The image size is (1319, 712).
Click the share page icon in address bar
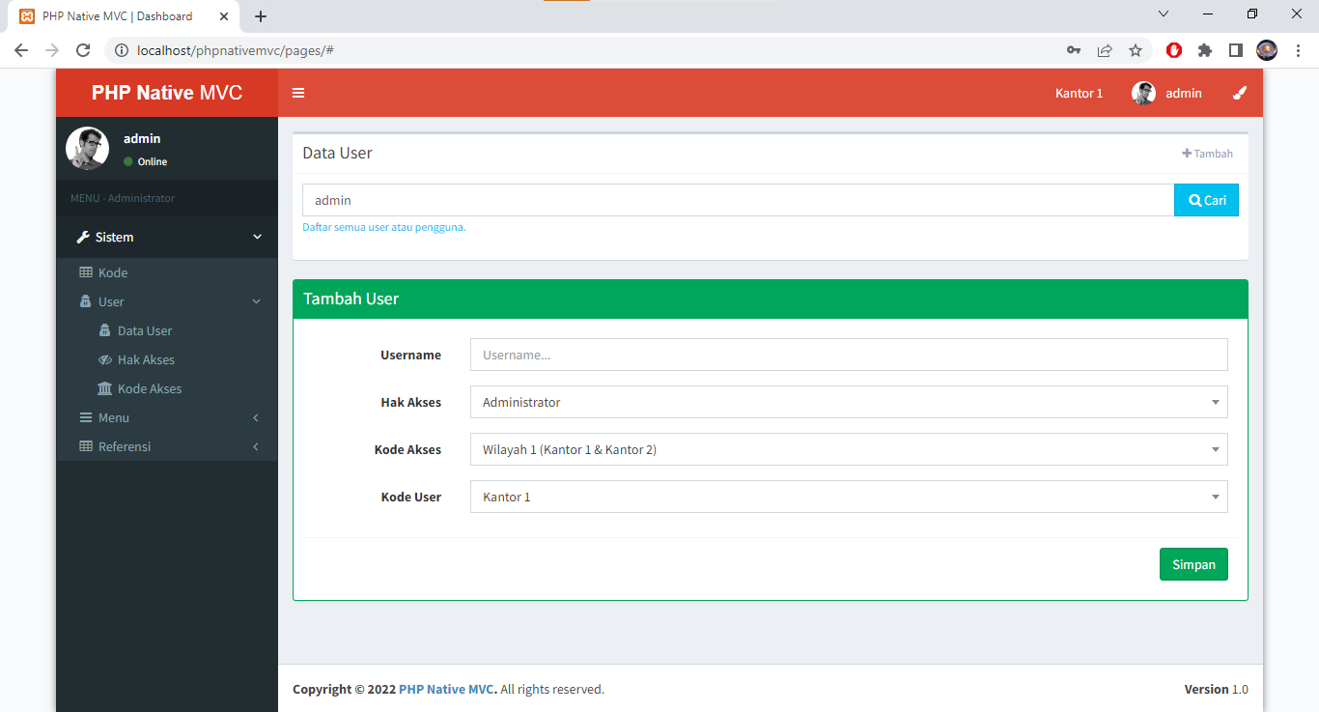pyautogui.click(x=1105, y=50)
